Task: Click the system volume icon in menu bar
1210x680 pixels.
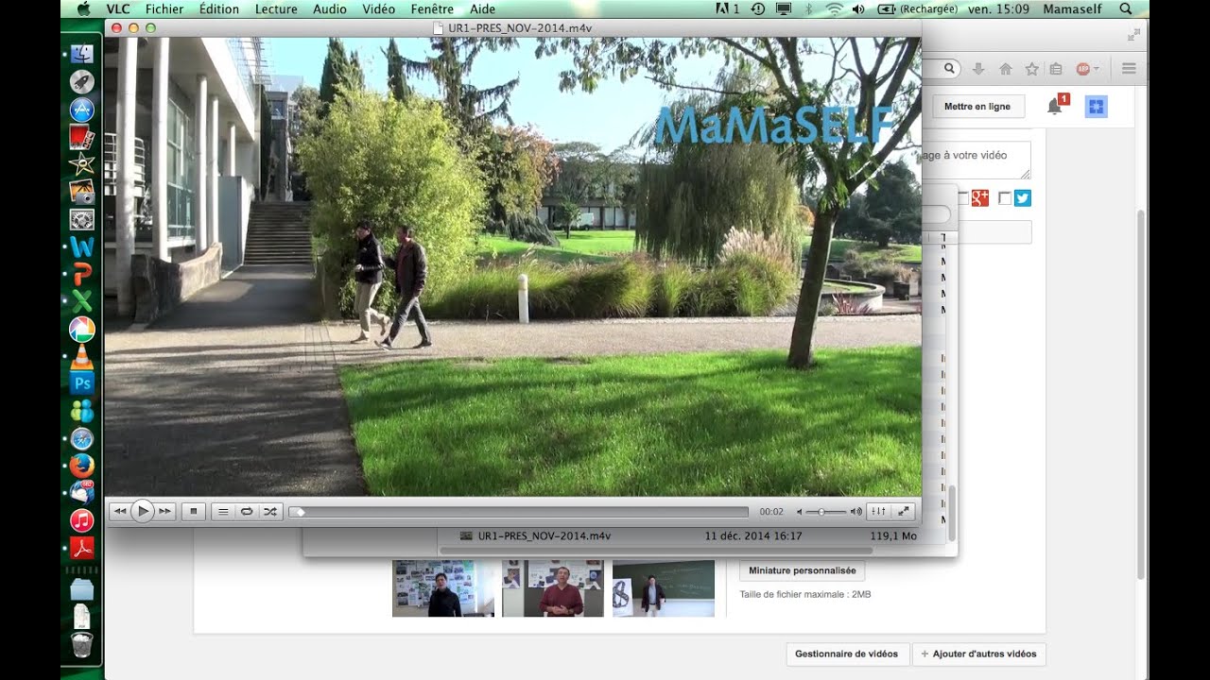Action: click(858, 8)
